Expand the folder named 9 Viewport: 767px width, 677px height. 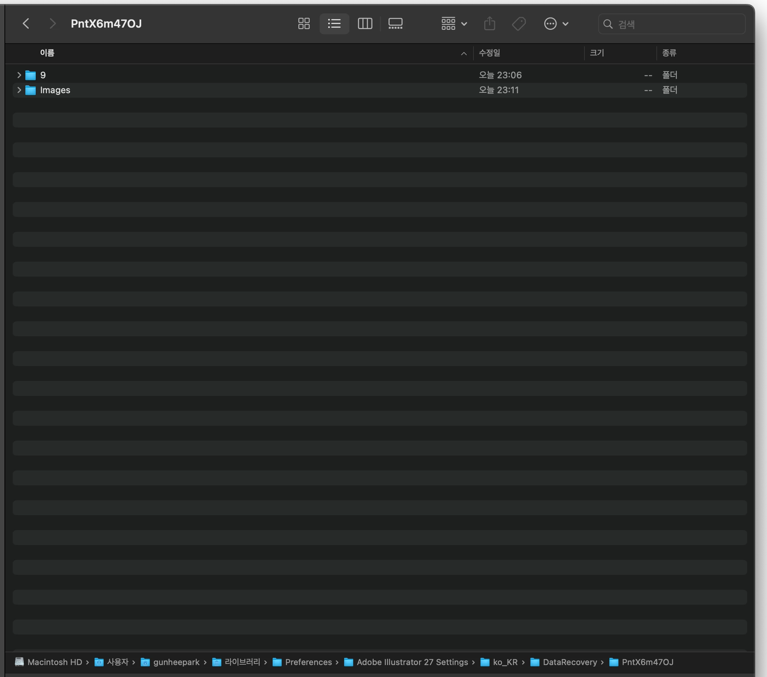19,75
